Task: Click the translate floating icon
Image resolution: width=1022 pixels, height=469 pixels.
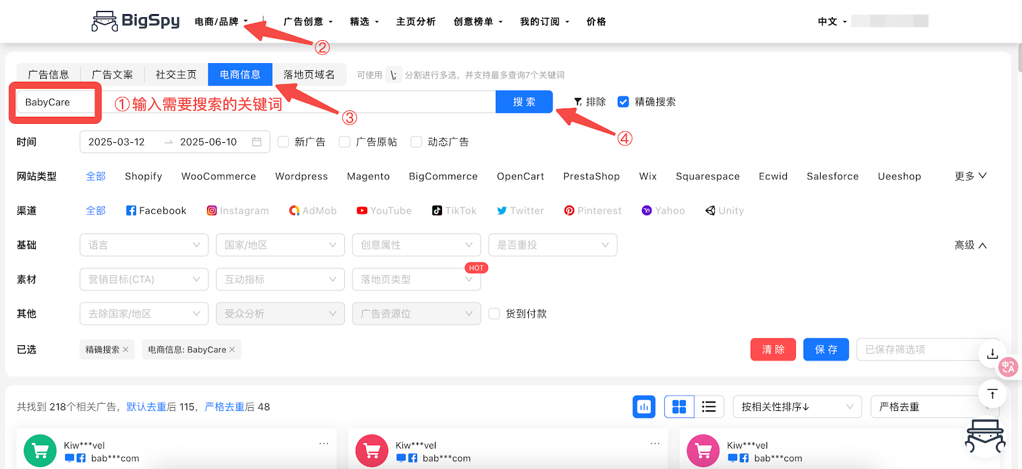Action: pos(1008,366)
